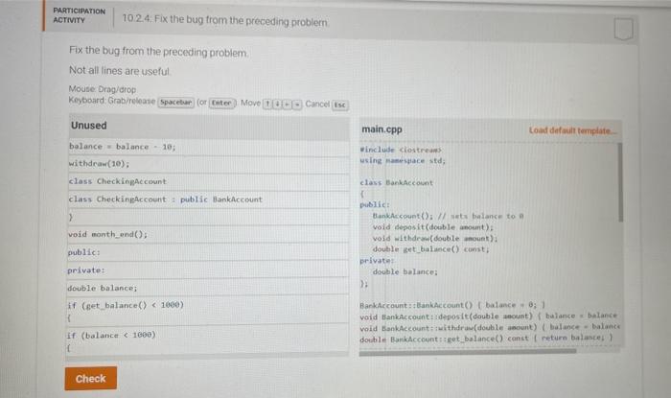Click the 'main.cpp' panel title
The width and height of the screenshot is (671, 398).
(x=382, y=129)
